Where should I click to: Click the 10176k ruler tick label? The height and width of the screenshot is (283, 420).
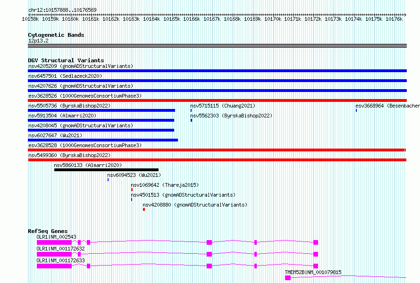(x=394, y=19)
